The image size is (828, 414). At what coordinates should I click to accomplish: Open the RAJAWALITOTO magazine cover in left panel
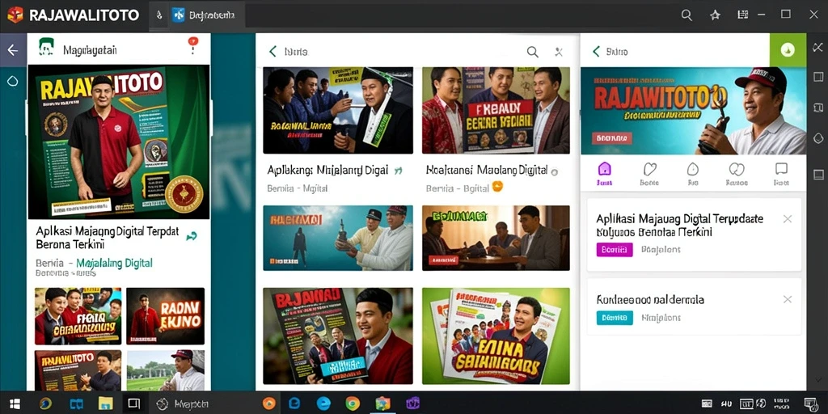(x=119, y=142)
